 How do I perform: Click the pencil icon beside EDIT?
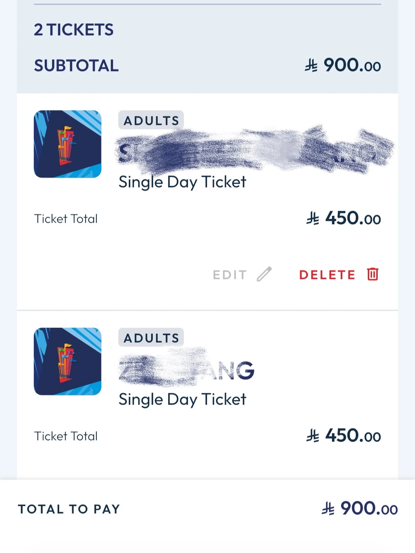(264, 274)
